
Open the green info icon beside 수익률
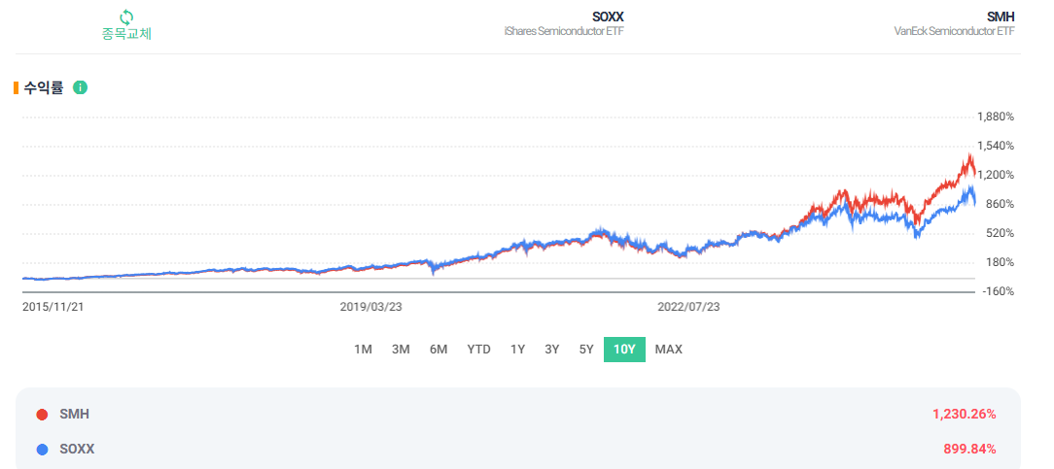coord(80,87)
